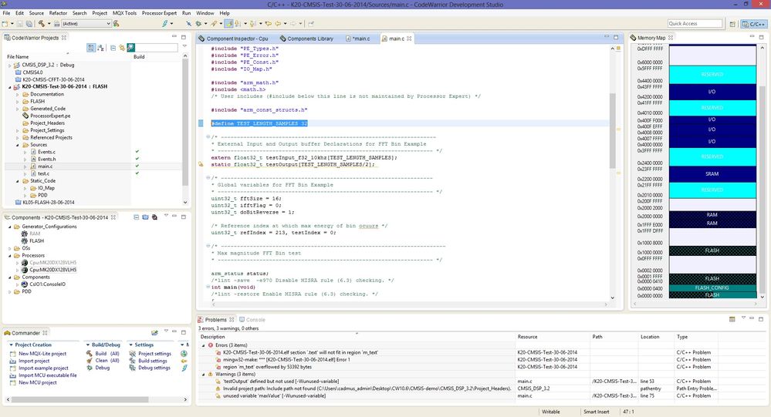Screen dimensions: 771x417
Task: Open Project settings in Commander
Action: pyautogui.click(x=150, y=354)
